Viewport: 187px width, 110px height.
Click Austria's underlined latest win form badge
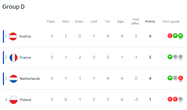[x=181, y=36]
